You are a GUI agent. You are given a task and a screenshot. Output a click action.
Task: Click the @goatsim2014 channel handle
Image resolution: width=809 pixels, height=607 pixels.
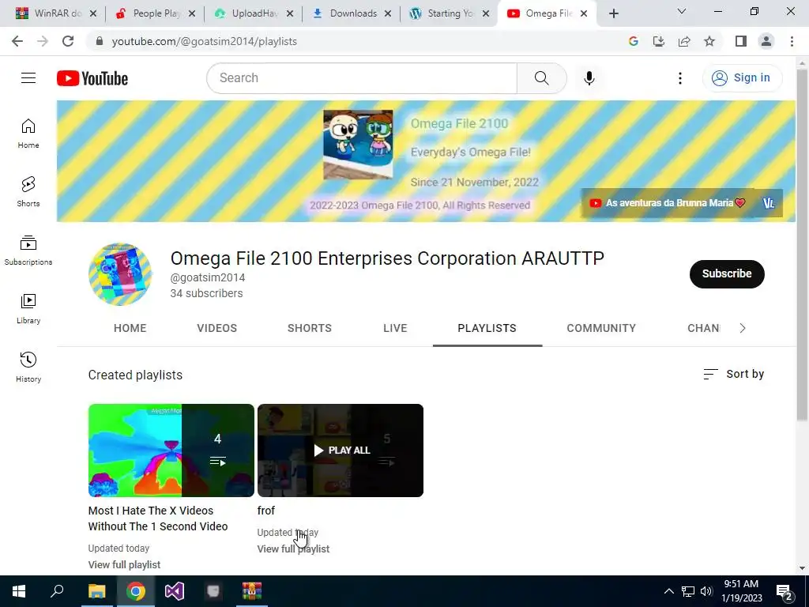pyautogui.click(x=208, y=277)
